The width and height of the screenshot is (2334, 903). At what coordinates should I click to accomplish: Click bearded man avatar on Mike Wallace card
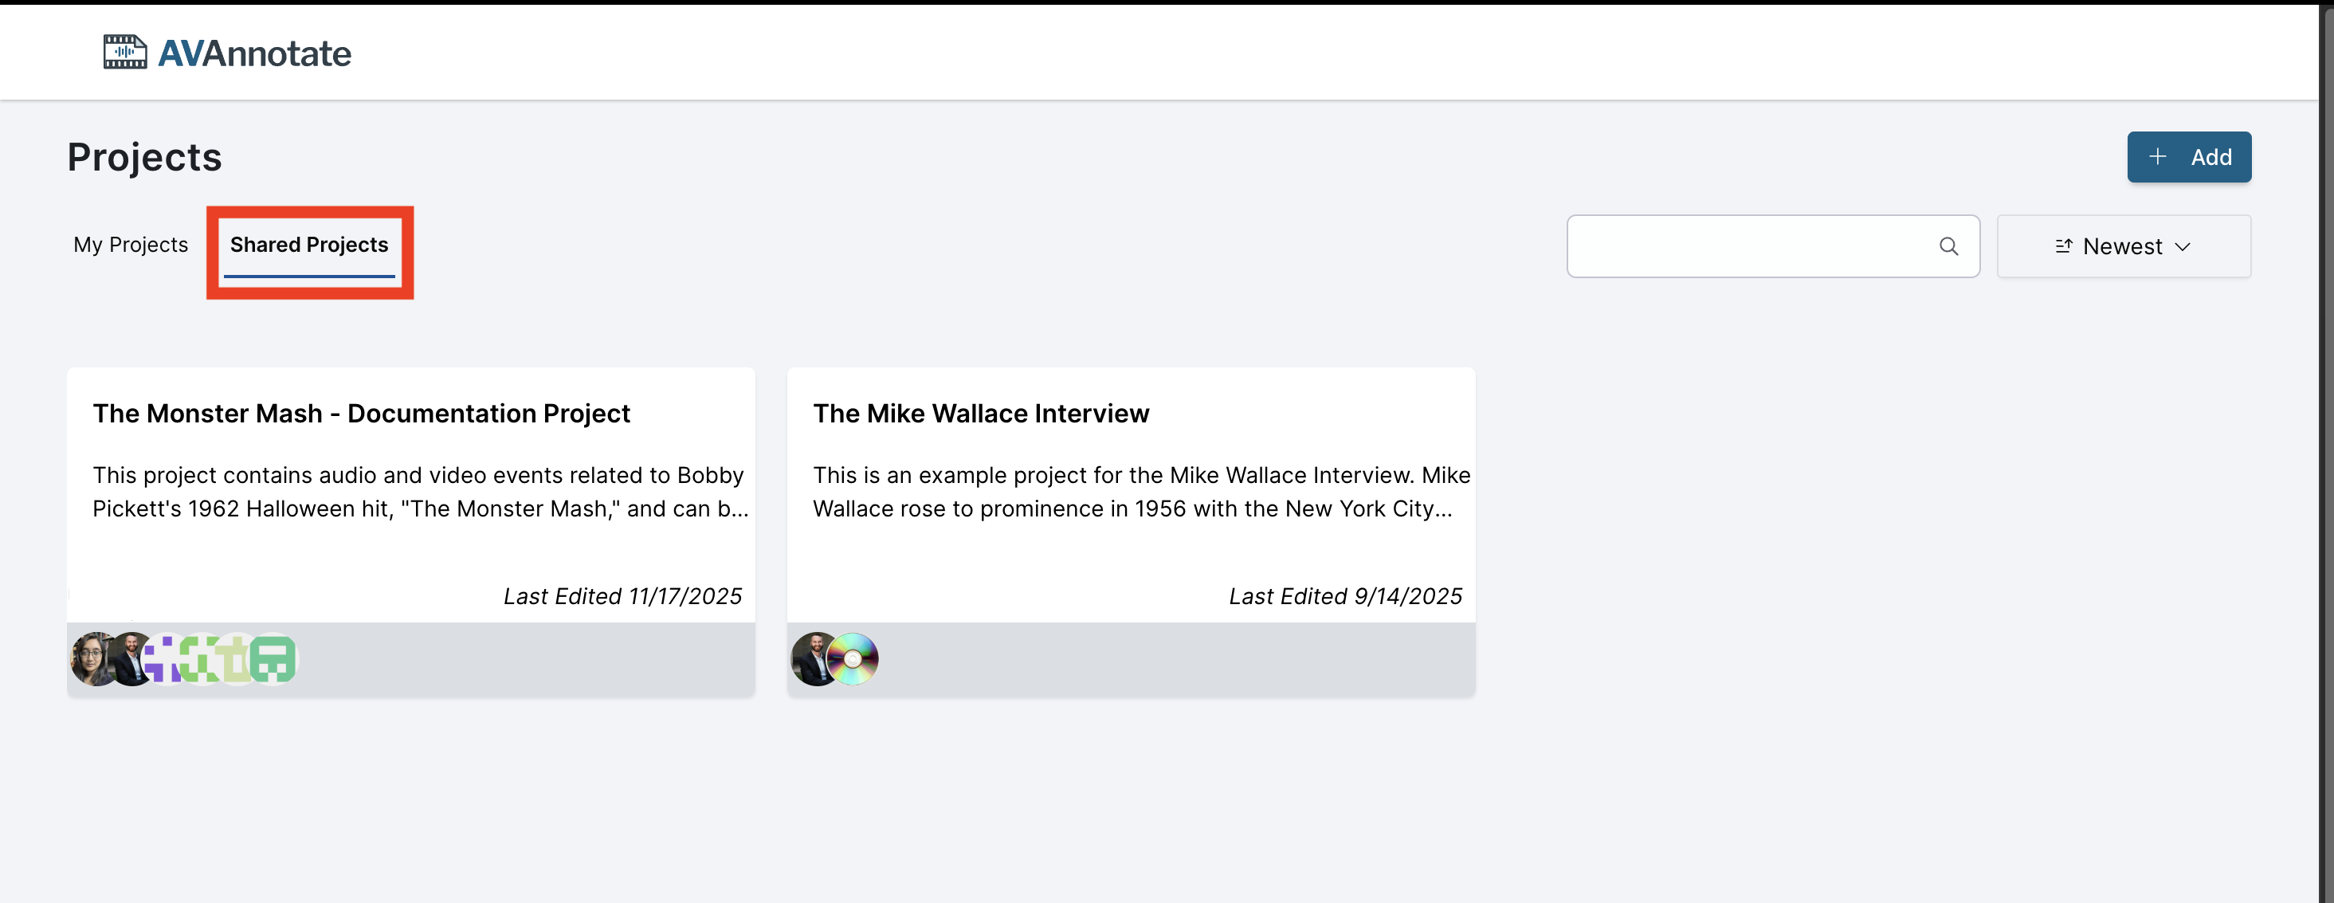(x=813, y=659)
